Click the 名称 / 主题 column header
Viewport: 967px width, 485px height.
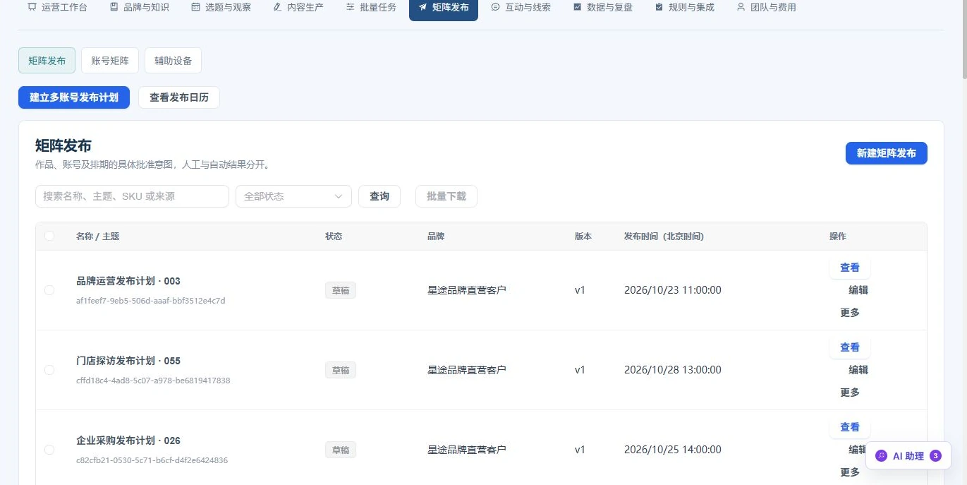point(98,236)
